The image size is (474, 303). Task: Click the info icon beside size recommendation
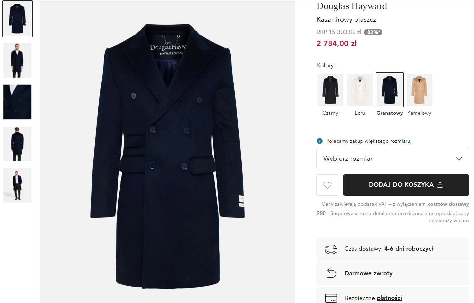319,141
